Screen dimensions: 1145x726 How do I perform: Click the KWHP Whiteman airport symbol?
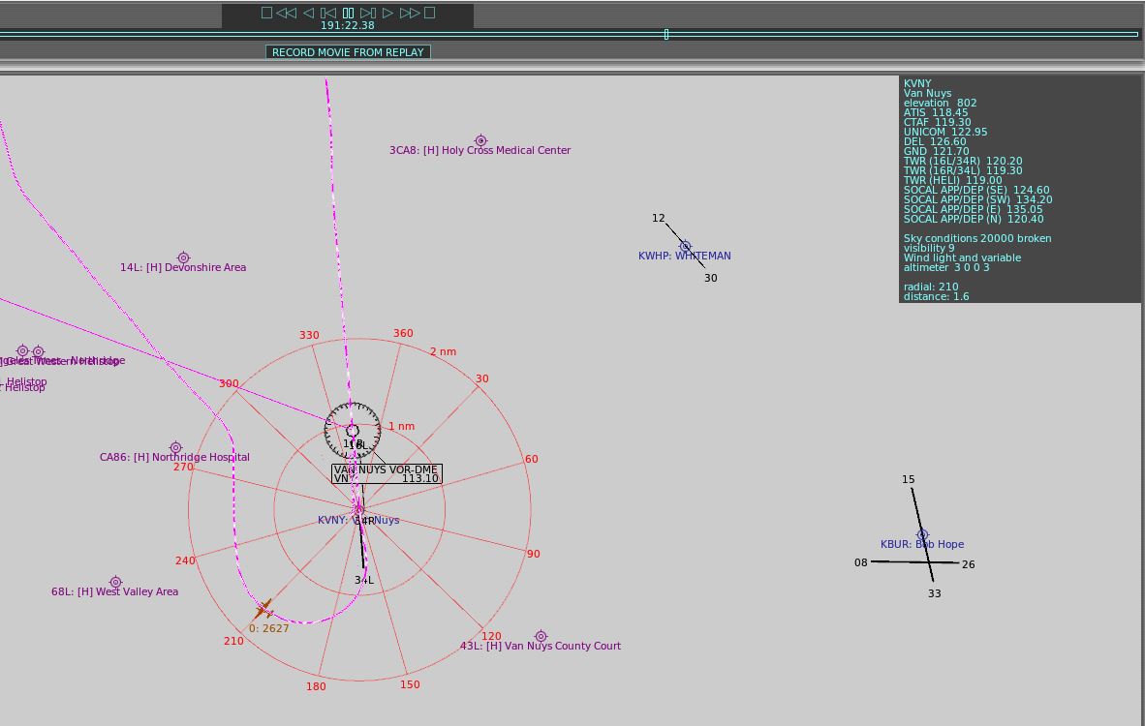(x=685, y=246)
